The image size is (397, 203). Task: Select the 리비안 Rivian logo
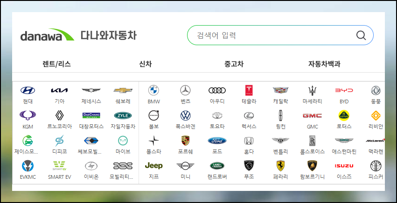coord(376,115)
